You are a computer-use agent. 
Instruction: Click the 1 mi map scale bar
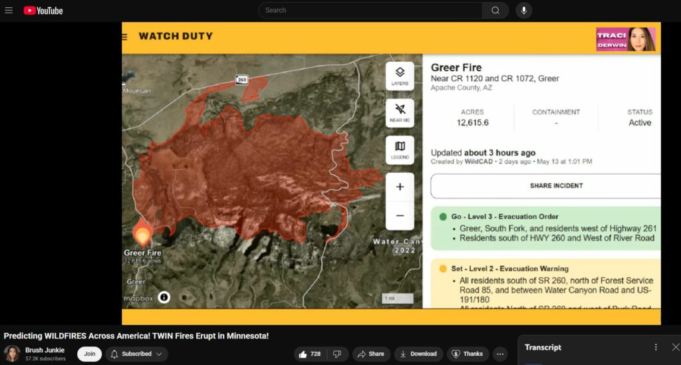tap(398, 298)
